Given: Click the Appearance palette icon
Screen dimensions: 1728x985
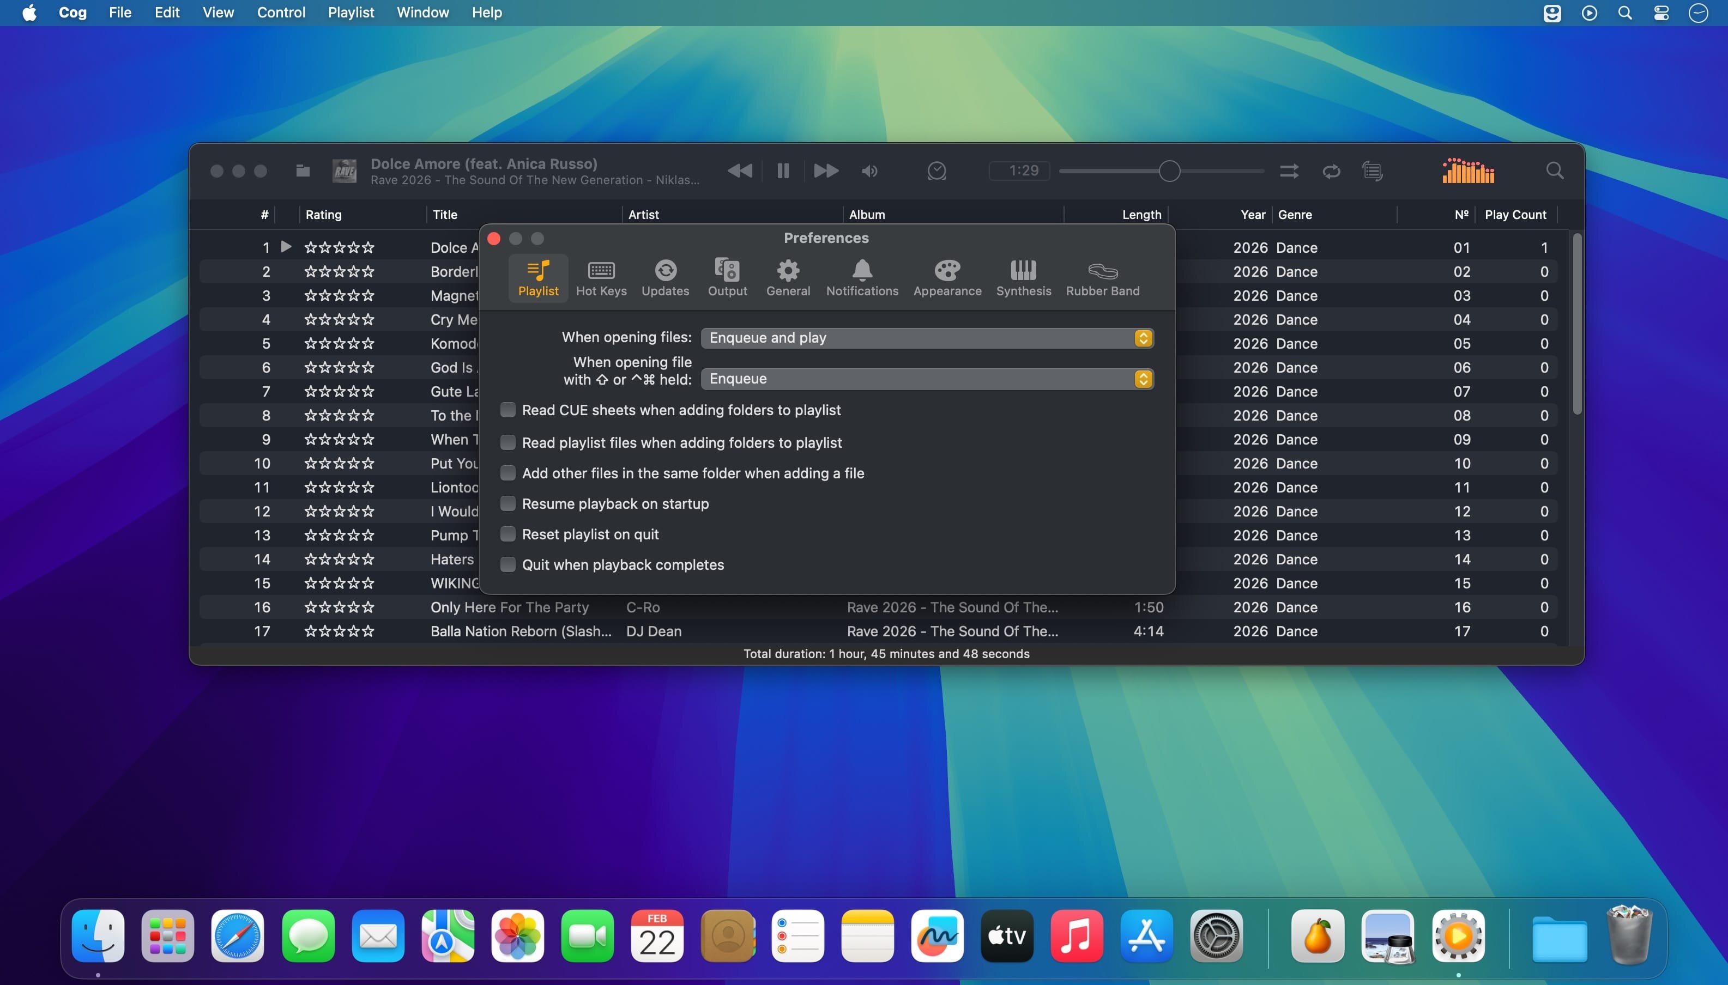Looking at the screenshot, I should coord(946,271).
